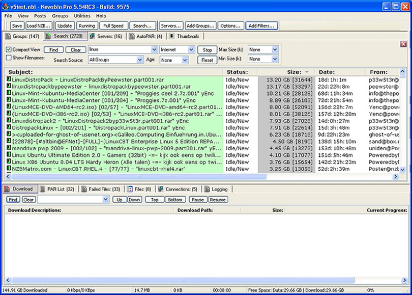The height and width of the screenshot is (295, 412).
Task: Click the Full Speed button
Action: click(113, 26)
